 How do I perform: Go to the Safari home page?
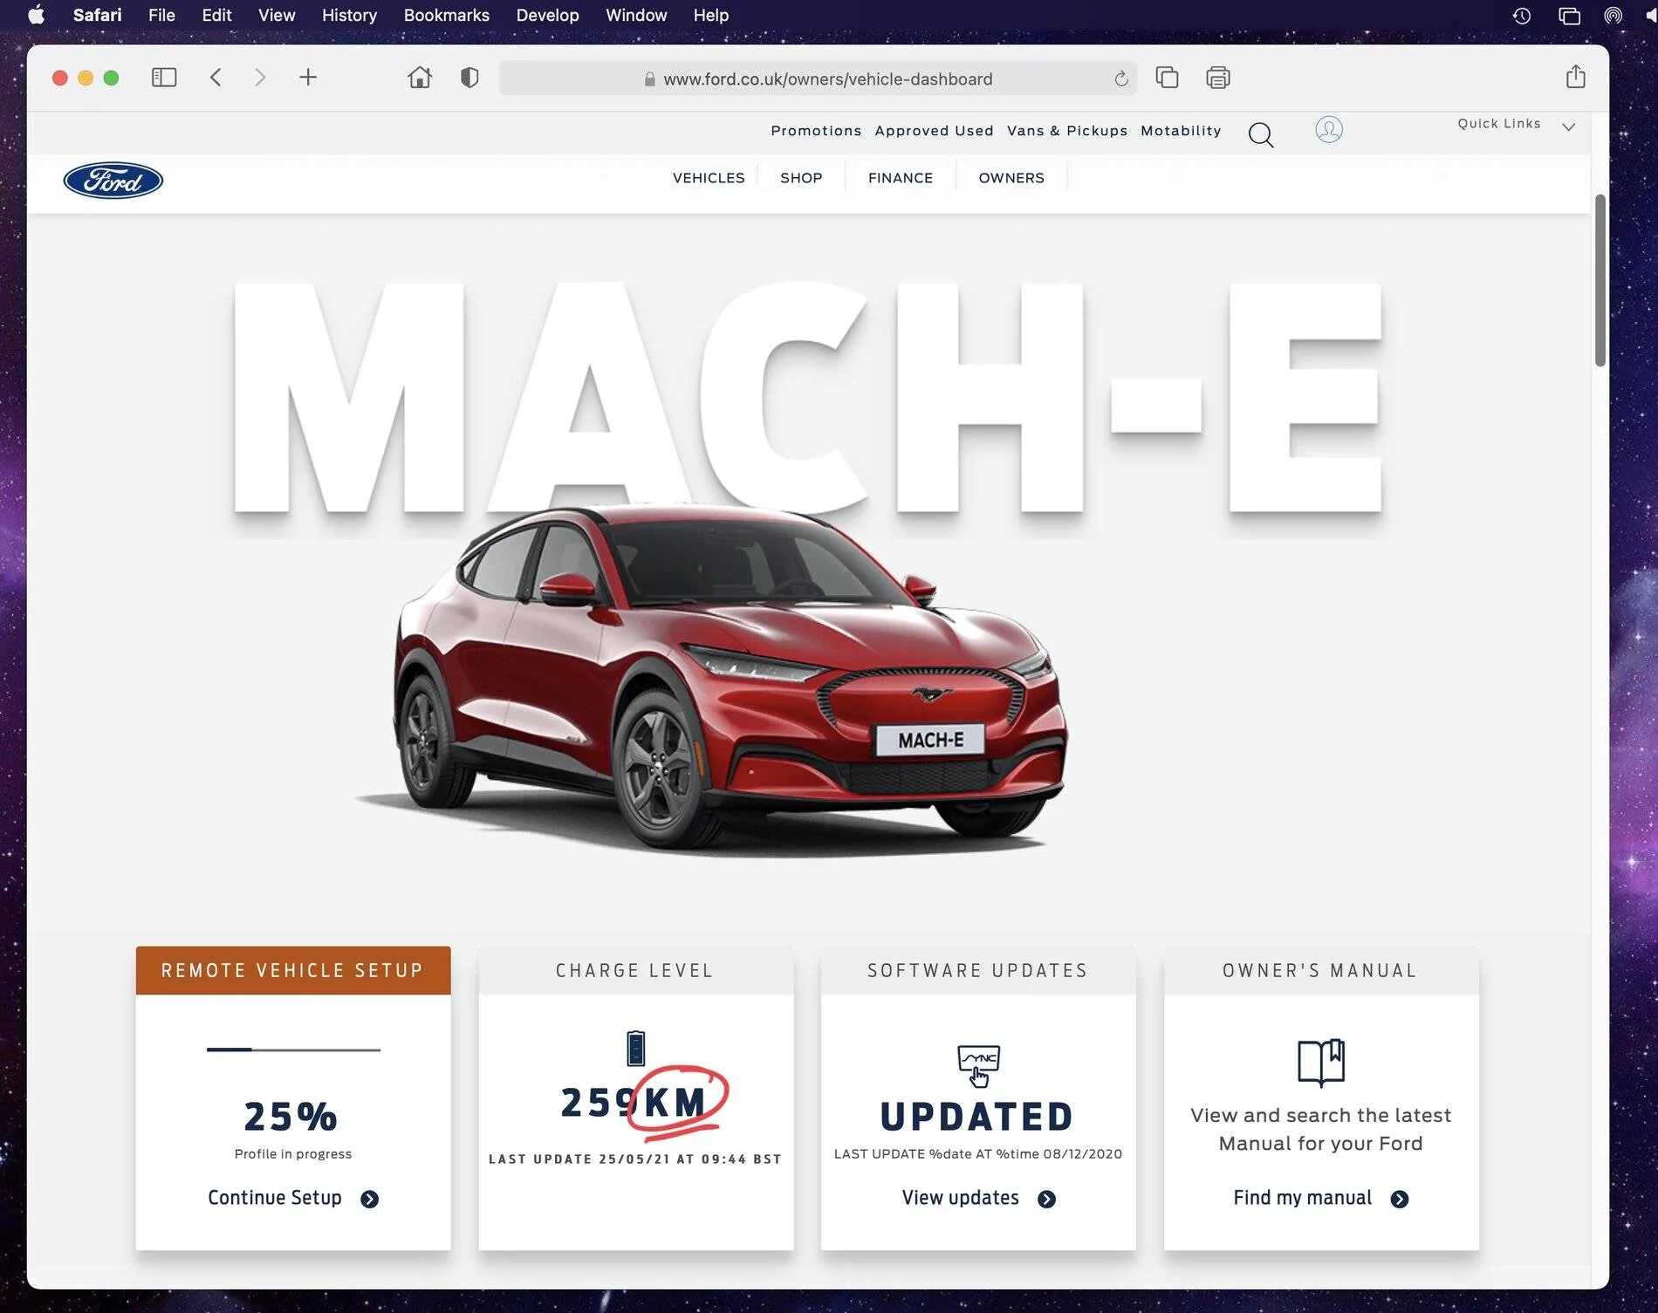click(420, 78)
